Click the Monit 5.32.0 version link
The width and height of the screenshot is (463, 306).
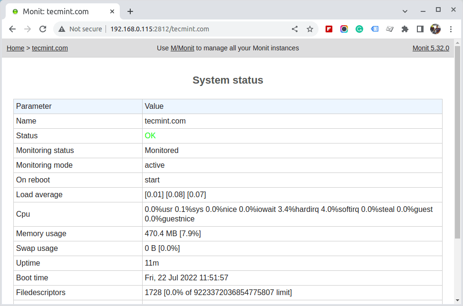point(431,48)
